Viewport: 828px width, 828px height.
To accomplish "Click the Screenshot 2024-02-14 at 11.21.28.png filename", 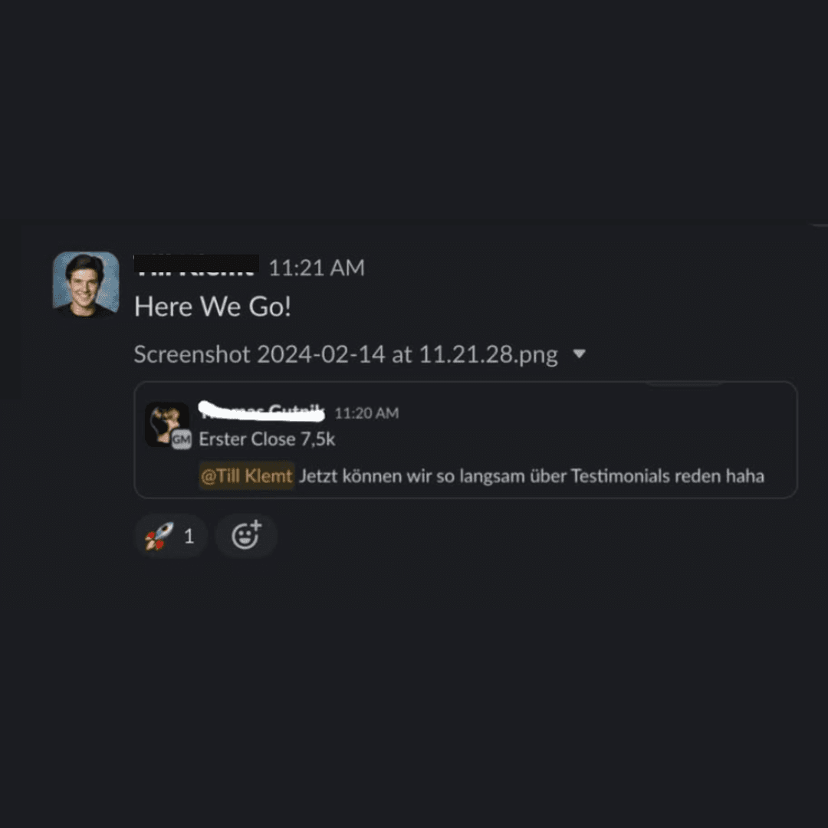I will 346,353.
